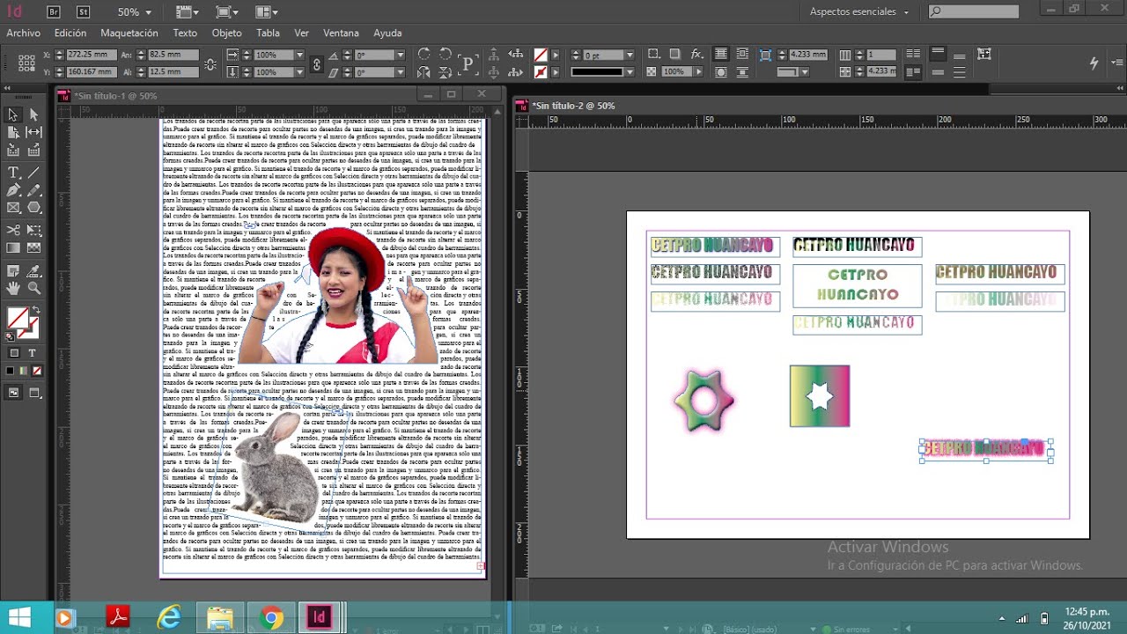The width and height of the screenshot is (1127, 634).
Task: Select the Polygon shape tool
Action: tap(34, 209)
